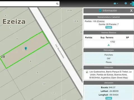Image resolution: width=134 pixels, height=100 pixels.
Task: Click the Partida column header
Action: 88,37
